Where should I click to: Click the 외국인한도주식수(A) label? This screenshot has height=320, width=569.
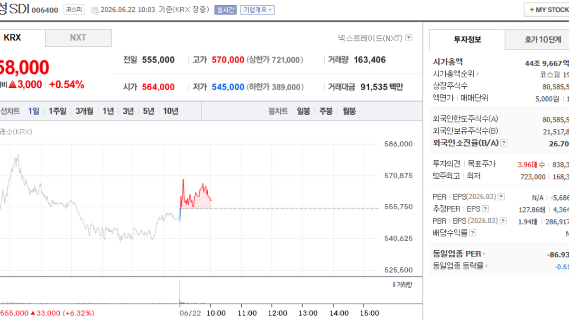click(x=466, y=119)
